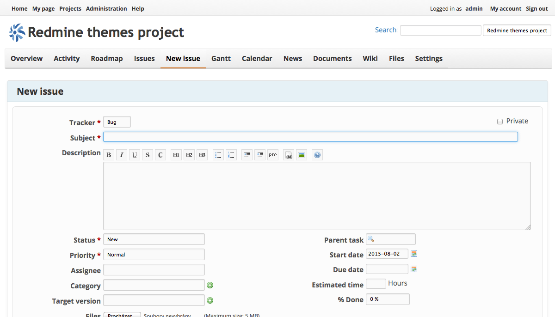Insert an unordered bullet list

click(x=218, y=155)
